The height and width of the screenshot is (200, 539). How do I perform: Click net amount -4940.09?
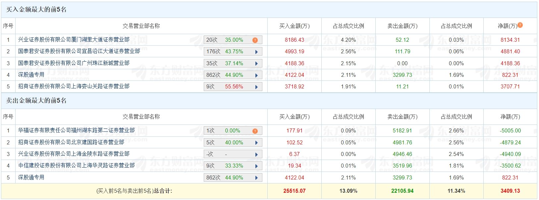510,154
